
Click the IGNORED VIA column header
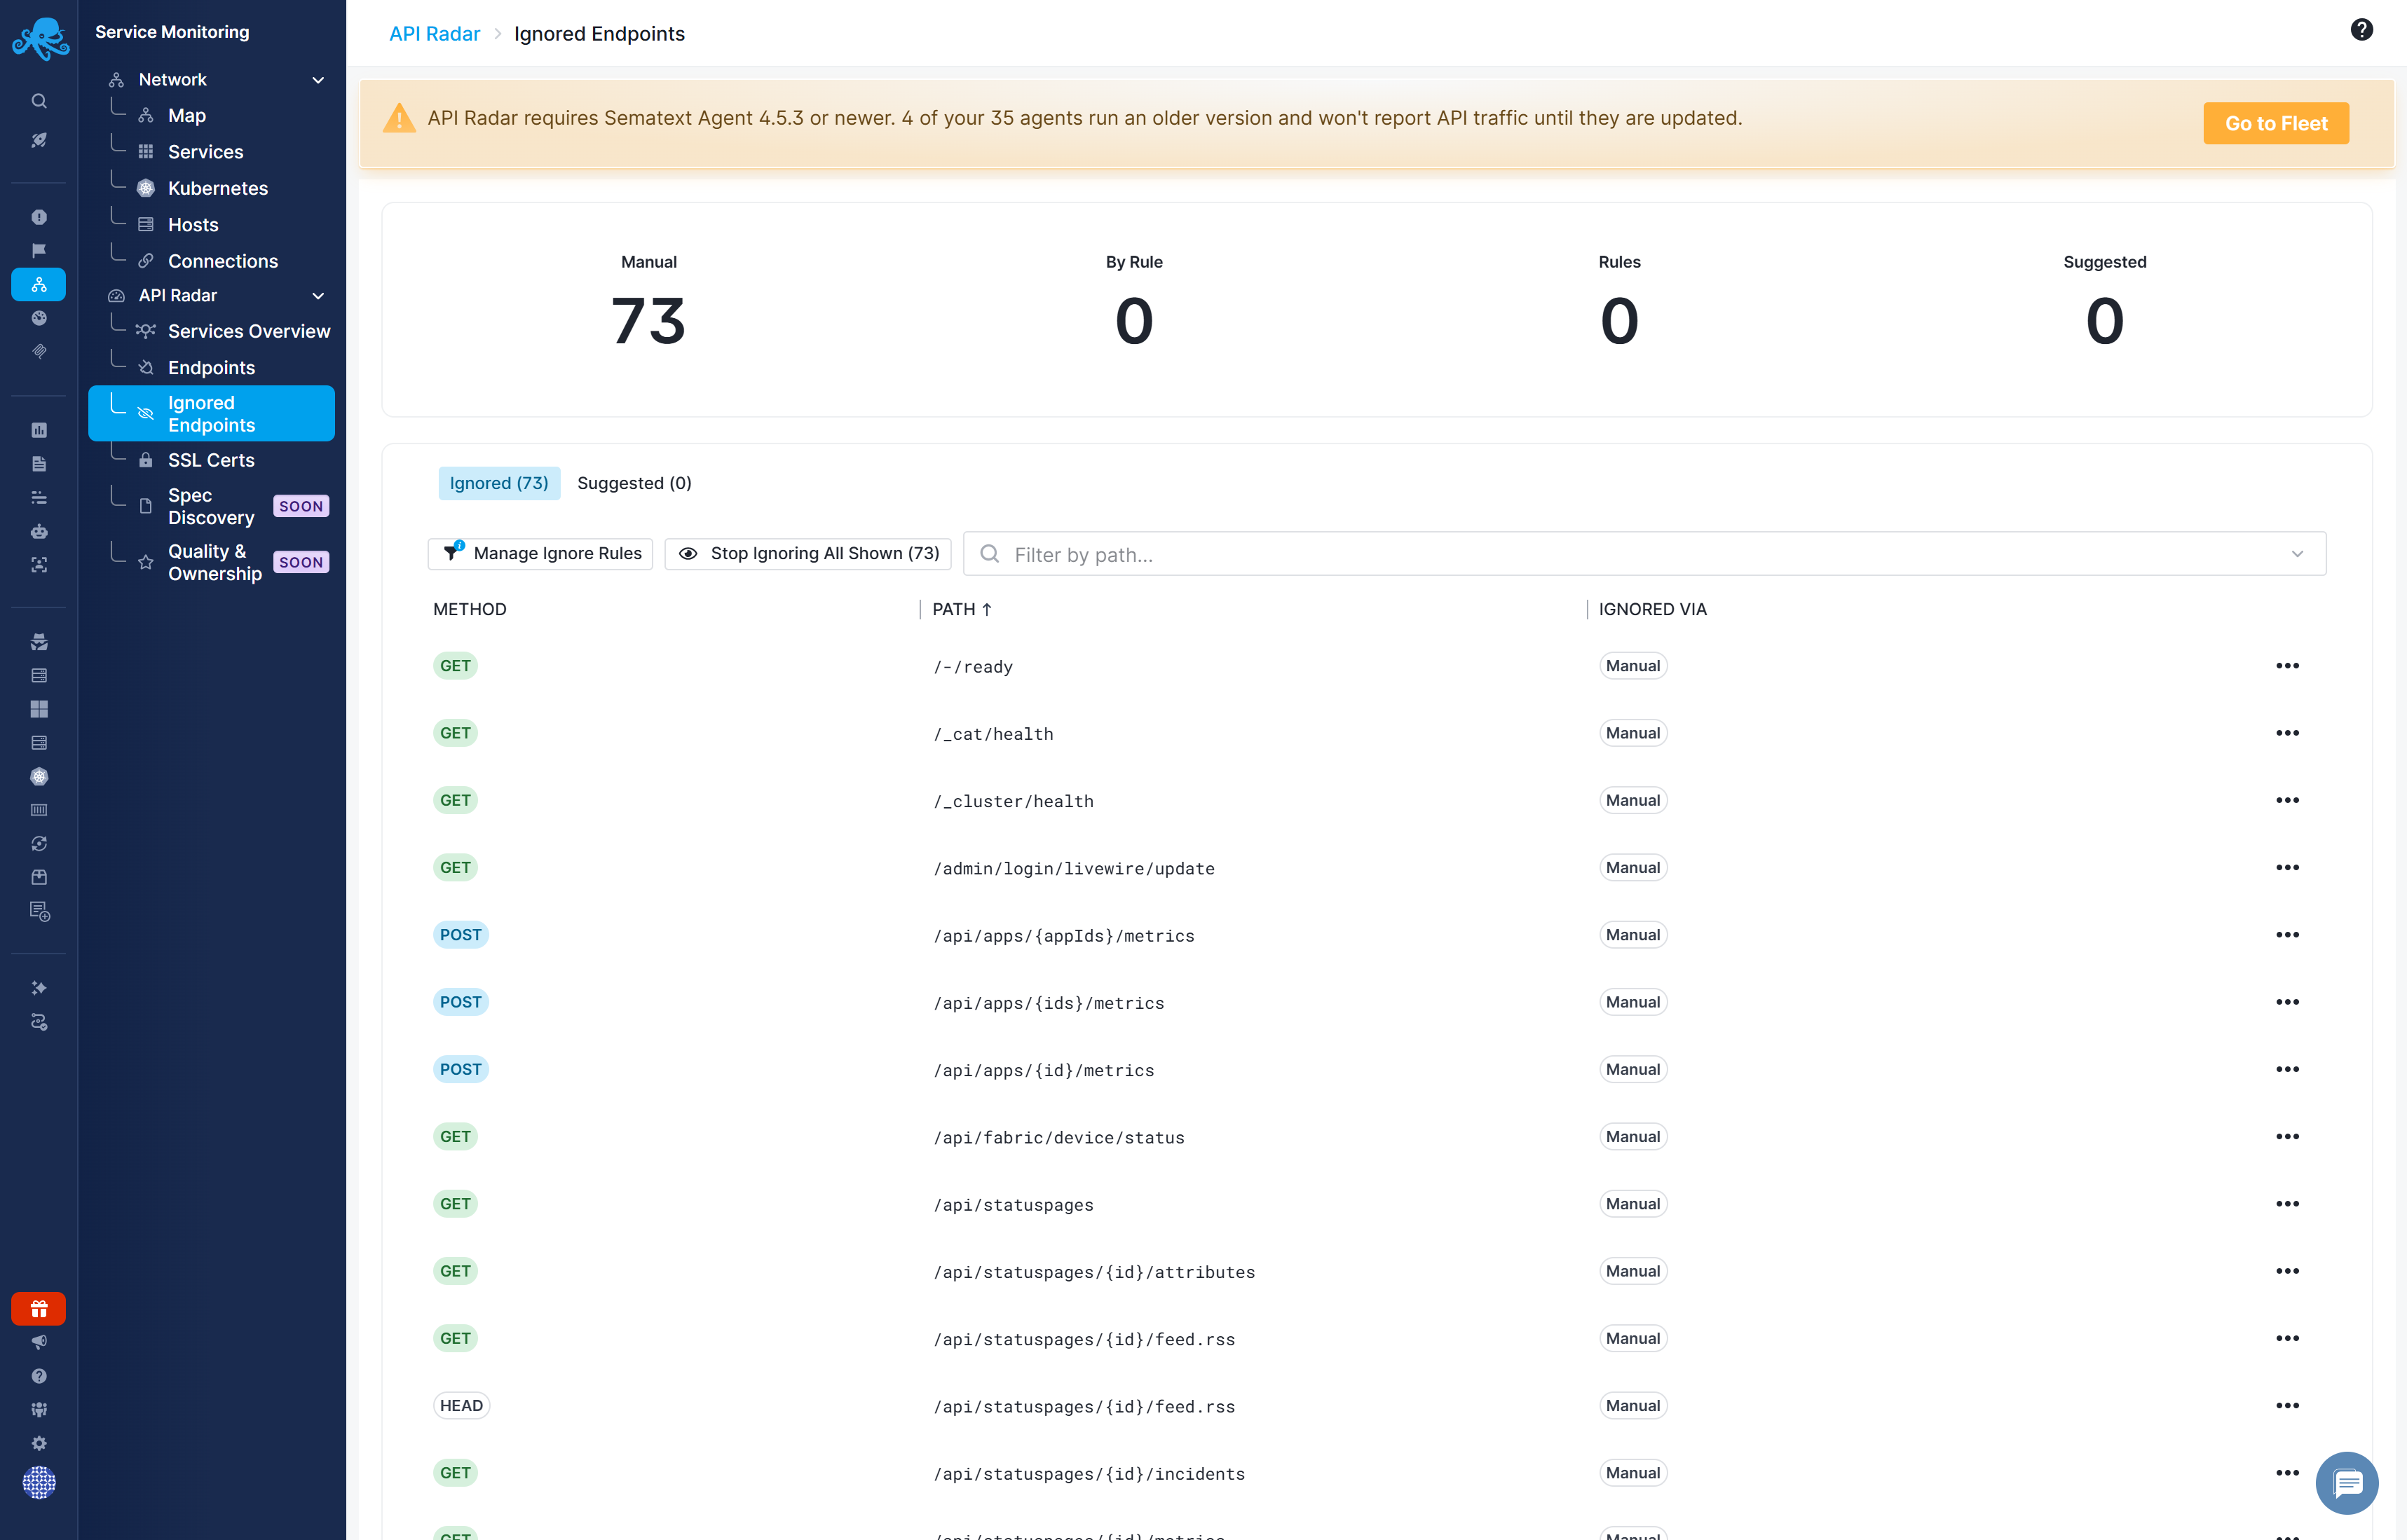pyautogui.click(x=1651, y=609)
